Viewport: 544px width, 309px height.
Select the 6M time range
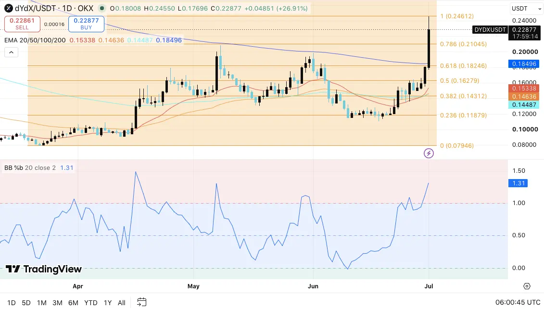tap(73, 303)
